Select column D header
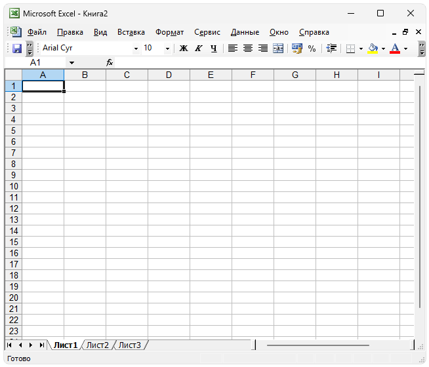 coord(169,75)
